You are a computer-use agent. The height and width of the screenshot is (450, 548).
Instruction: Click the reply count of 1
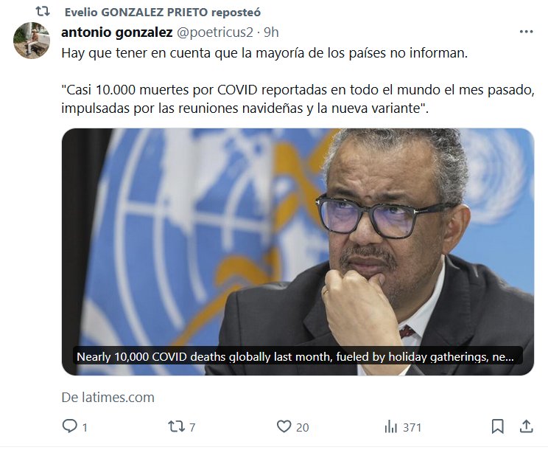click(x=85, y=427)
